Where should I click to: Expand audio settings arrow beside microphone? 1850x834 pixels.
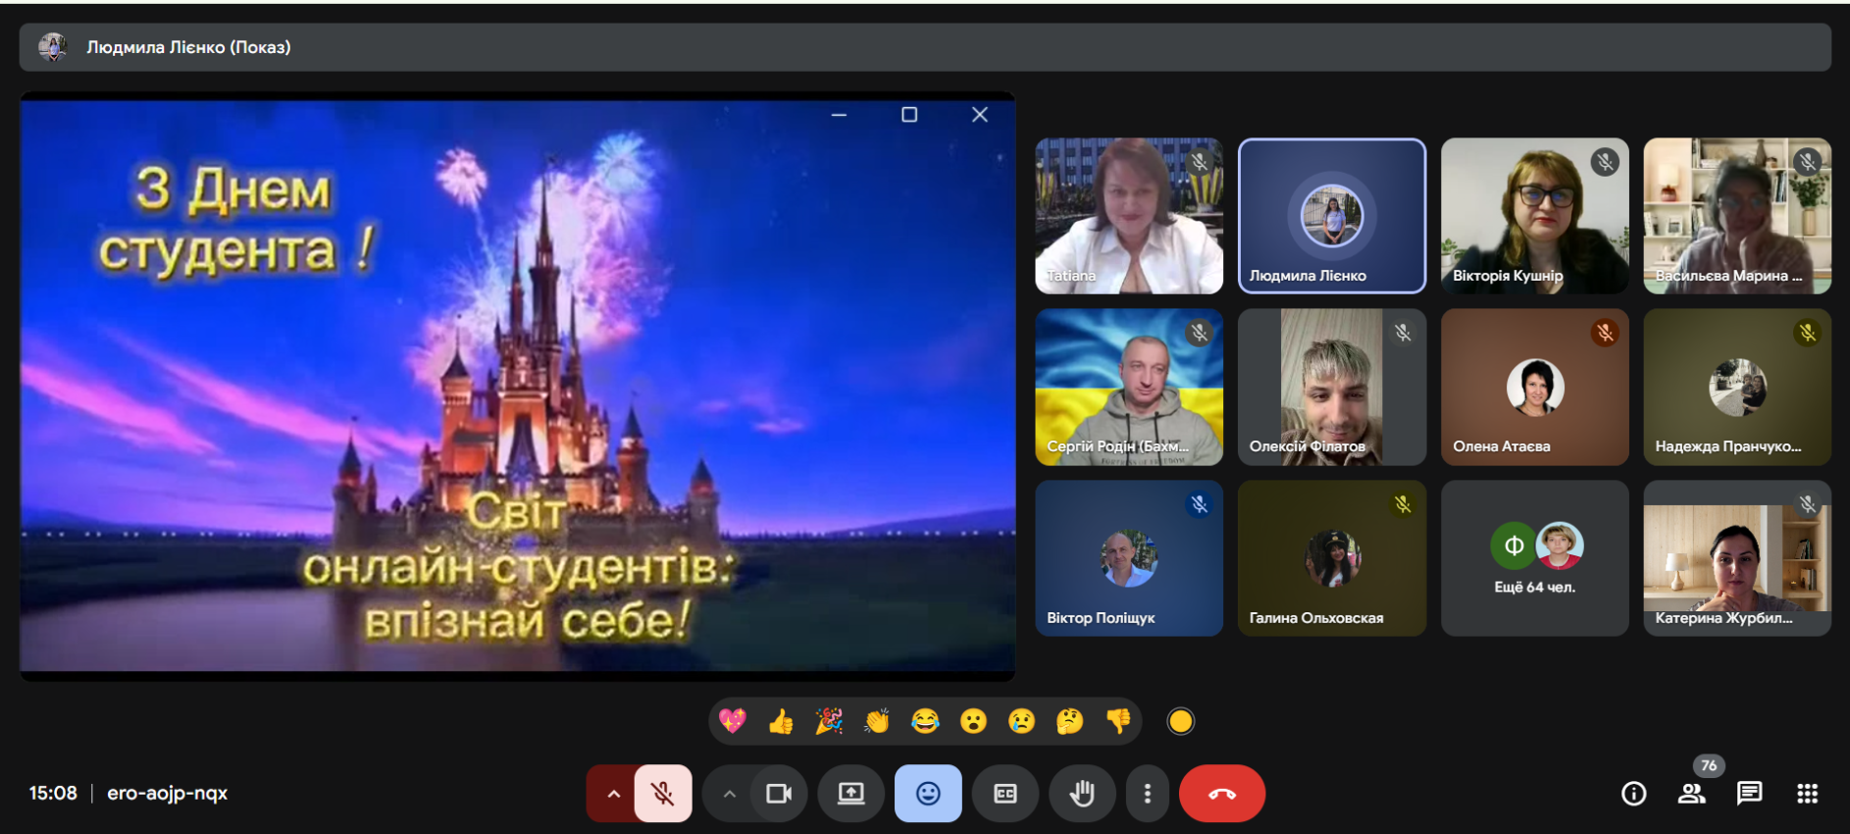[x=613, y=793]
